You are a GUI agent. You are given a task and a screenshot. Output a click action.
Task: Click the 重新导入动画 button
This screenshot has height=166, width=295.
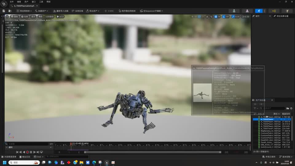coord(61,11)
